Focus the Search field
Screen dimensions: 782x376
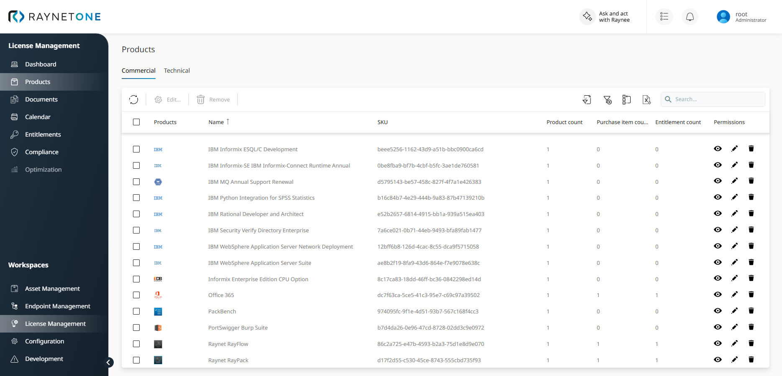coord(713,99)
